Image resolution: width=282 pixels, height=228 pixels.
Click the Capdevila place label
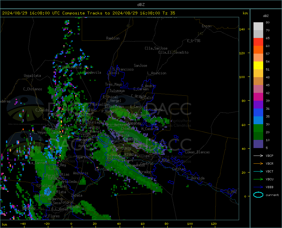93,72
